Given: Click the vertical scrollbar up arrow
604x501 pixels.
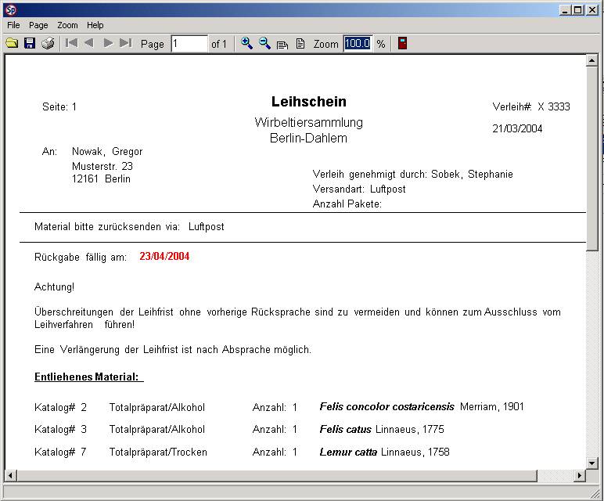Looking at the screenshot, I should coord(591,60).
